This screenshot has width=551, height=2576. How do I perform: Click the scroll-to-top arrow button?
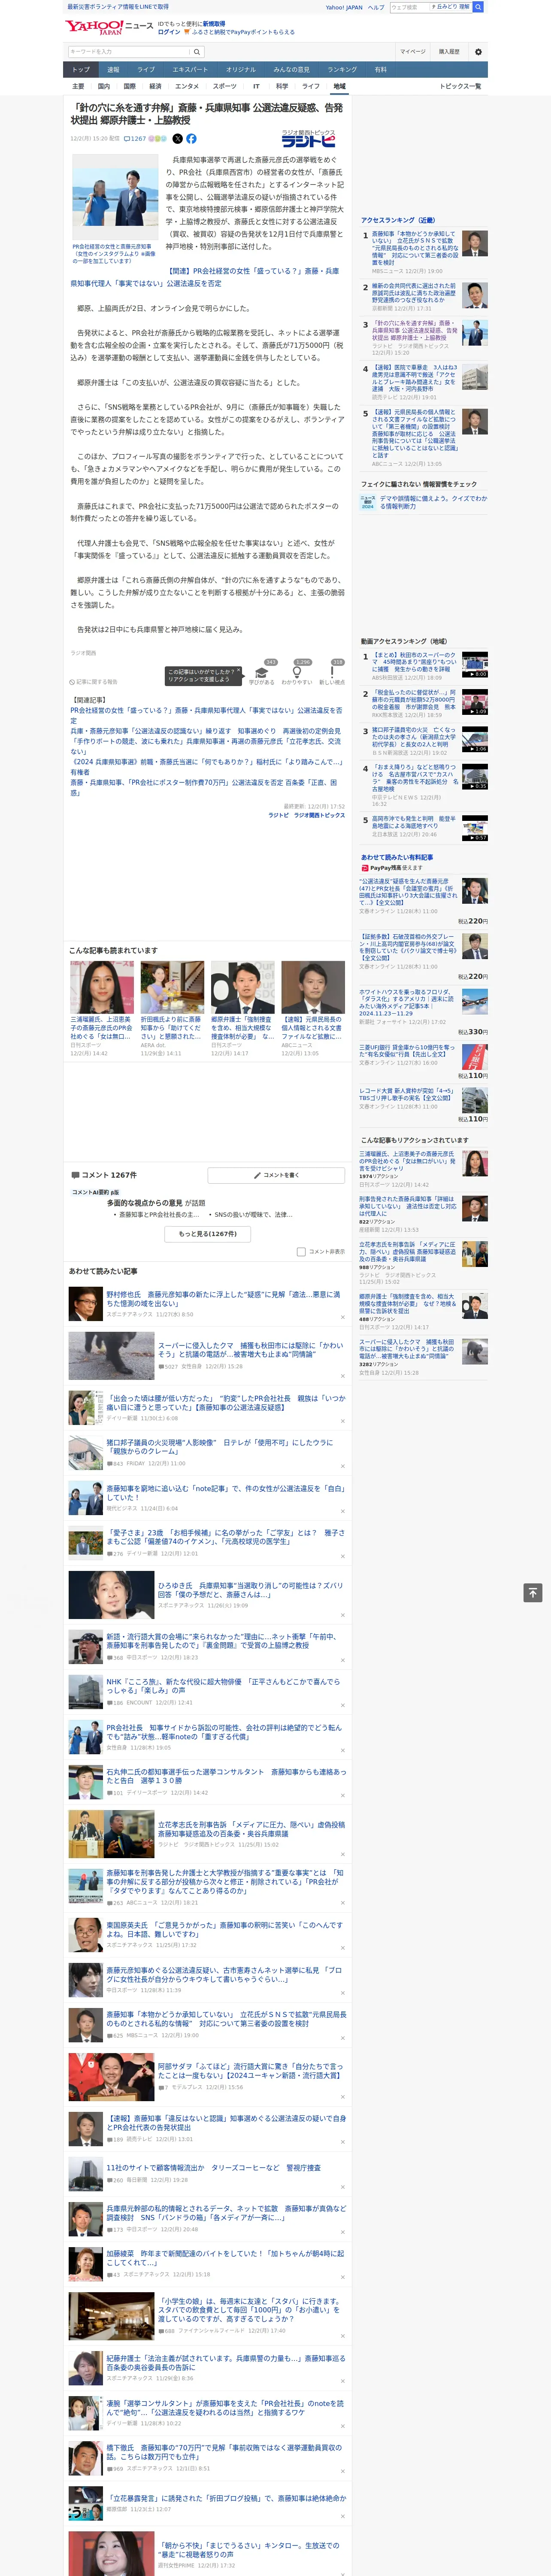[533, 1593]
